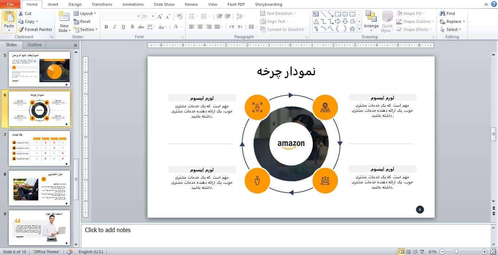Click Convert to SmartArt
The width and height of the screenshot is (498, 255).
tap(284, 29)
